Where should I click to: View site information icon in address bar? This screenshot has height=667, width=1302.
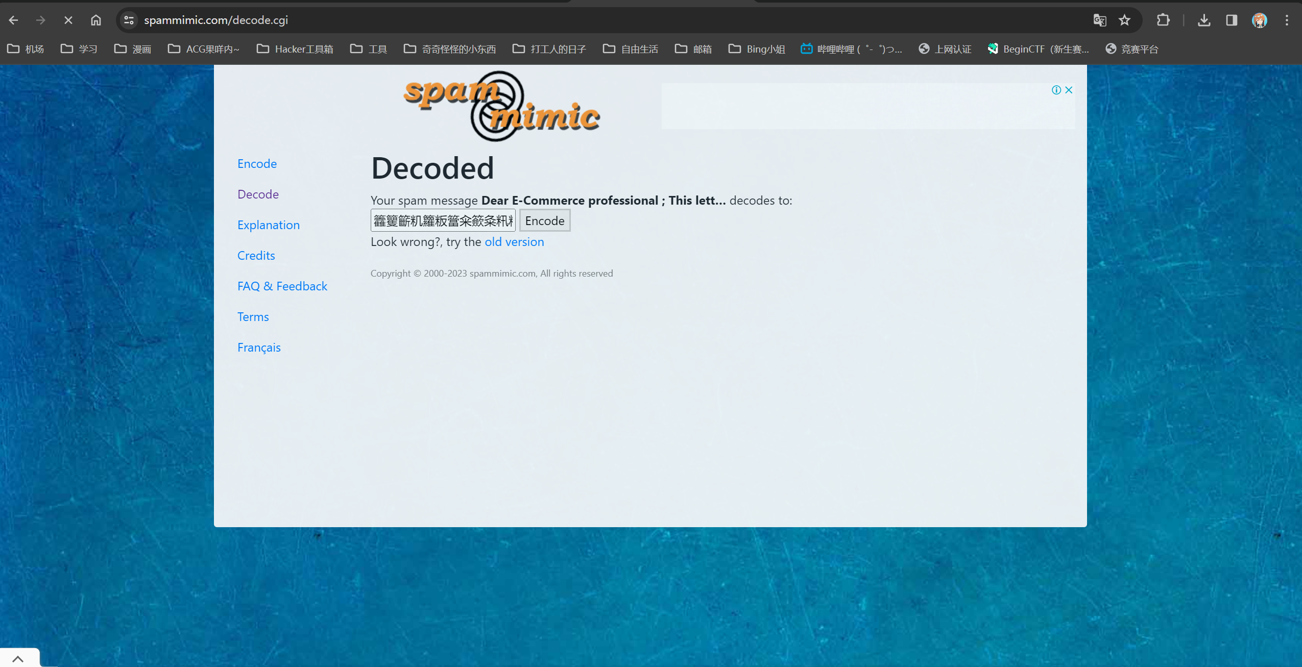pyautogui.click(x=129, y=20)
